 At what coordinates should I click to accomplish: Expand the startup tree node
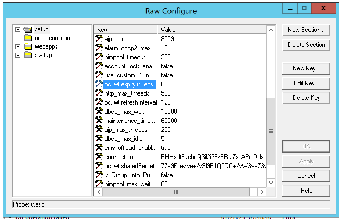pos(18,55)
